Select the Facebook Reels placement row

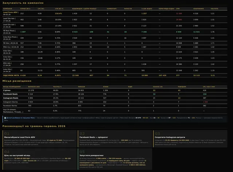(x=115, y=94)
